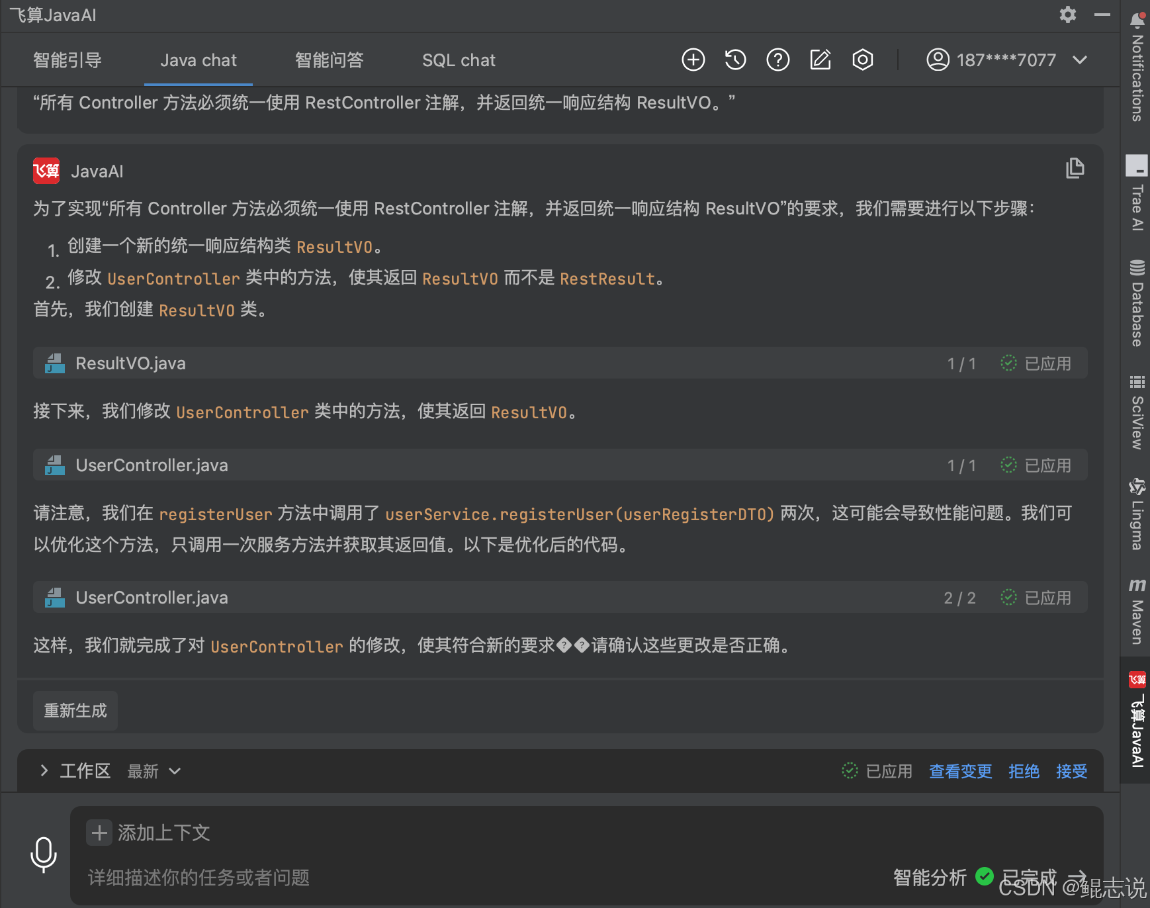Open the hexagon settings icon

(863, 60)
